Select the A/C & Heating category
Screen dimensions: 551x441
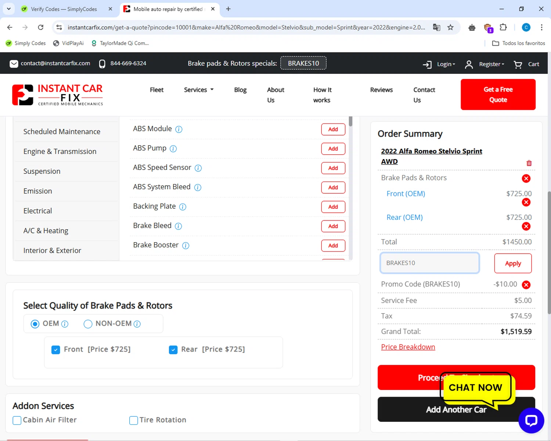point(66,231)
